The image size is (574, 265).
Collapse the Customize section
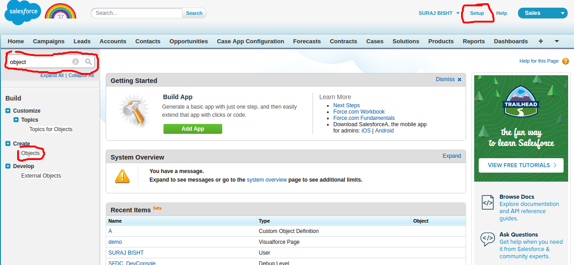[x=8, y=111]
